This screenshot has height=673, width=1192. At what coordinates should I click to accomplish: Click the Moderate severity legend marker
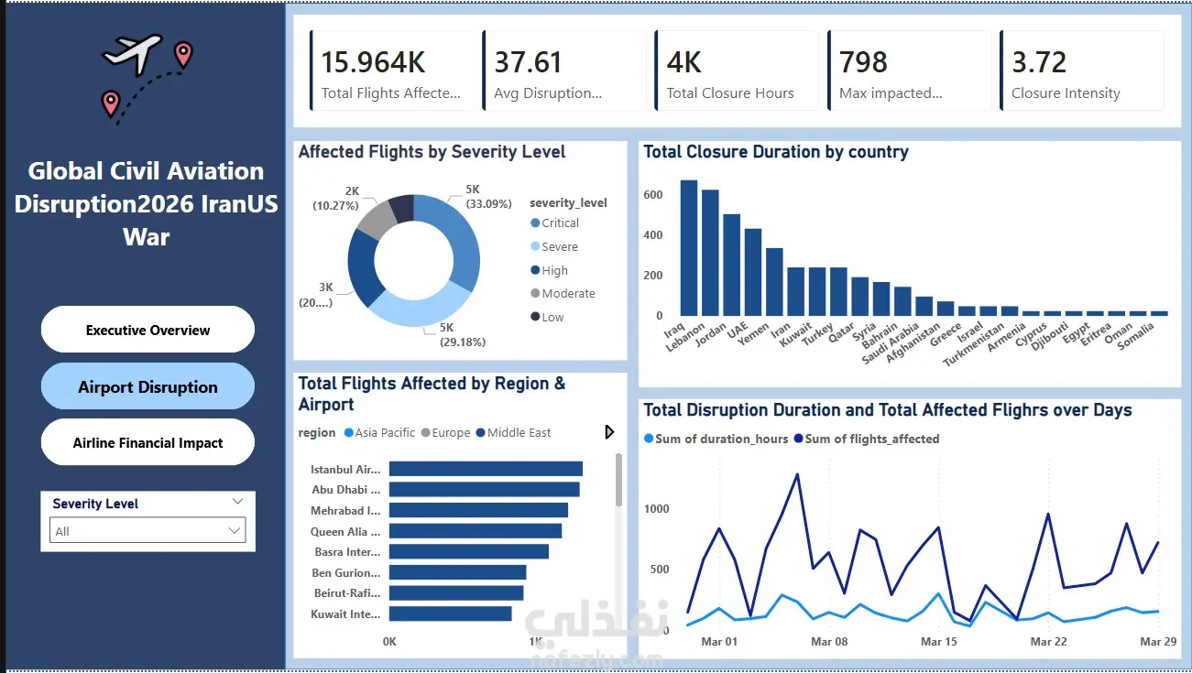535,294
